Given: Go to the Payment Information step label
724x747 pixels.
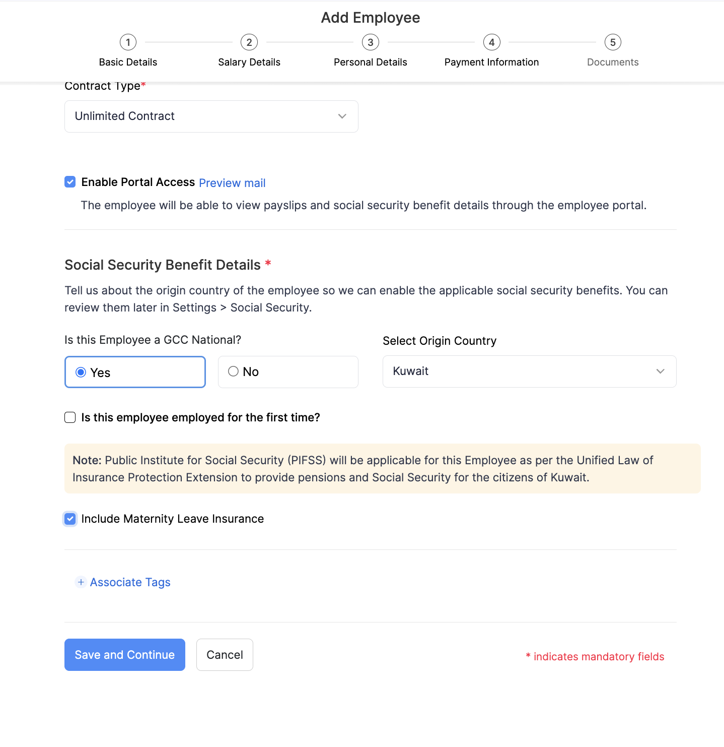Looking at the screenshot, I should pyautogui.click(x=491, y=62).
